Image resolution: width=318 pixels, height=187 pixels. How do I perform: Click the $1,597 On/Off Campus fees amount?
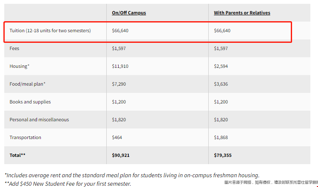(x=119, y=48)
